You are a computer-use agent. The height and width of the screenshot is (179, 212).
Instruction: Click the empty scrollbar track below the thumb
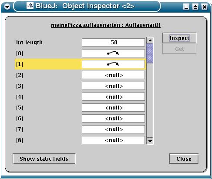tap(150, 100)
